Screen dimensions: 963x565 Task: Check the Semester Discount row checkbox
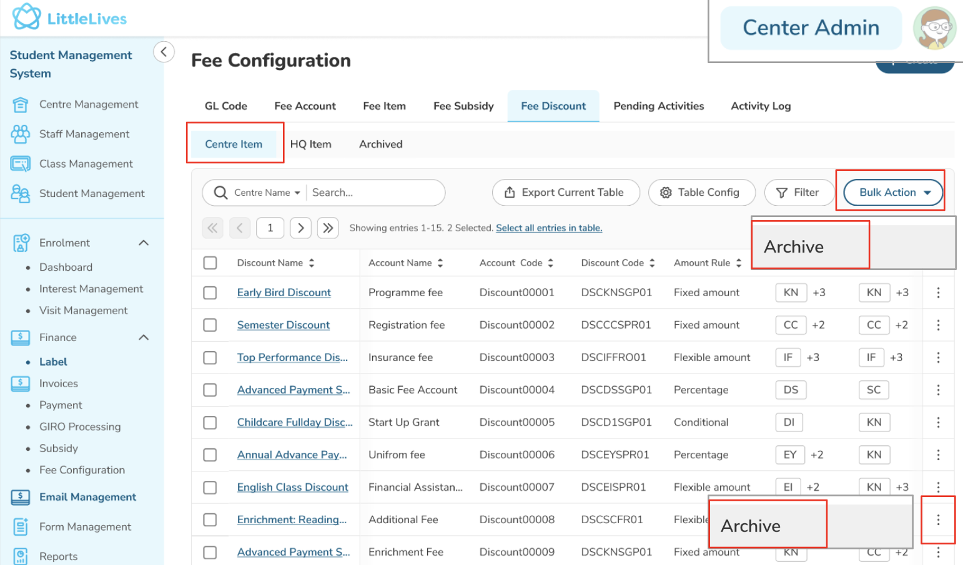point(210,325)
